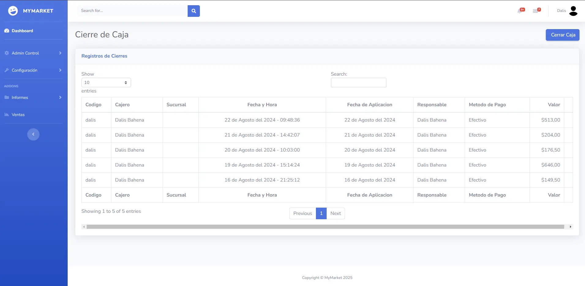Click the horizontal table scrollbar
Viewport: 585px width, 286px height.
325,227
